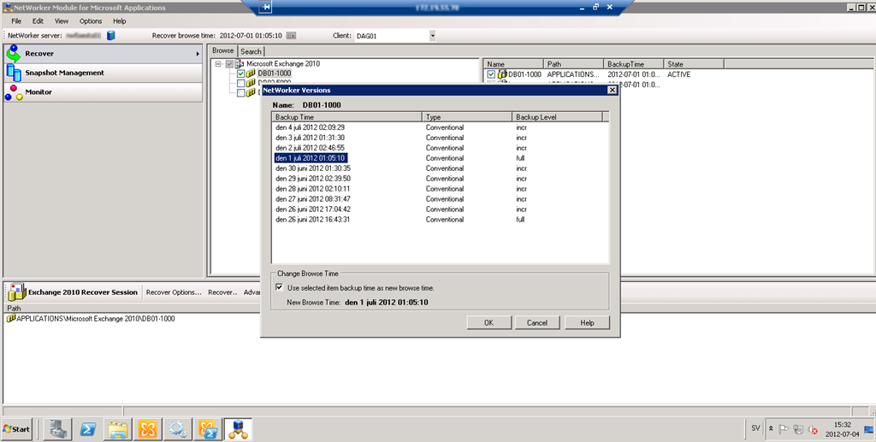Sort versions by Type column header
The image size is (876, 442).
click(x=467, y=117)
